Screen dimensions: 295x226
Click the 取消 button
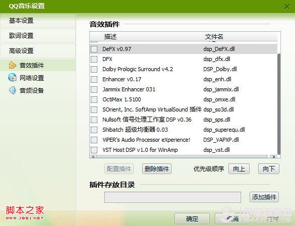pos(232,218)
